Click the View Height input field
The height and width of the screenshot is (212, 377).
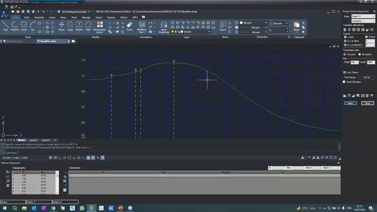(x=355, y=62)
